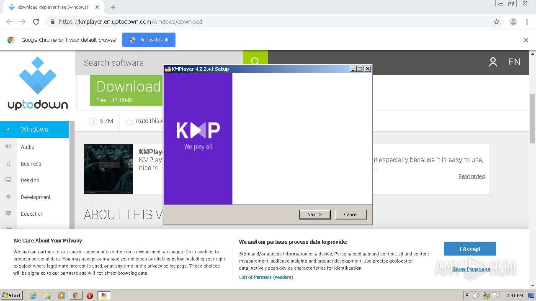536x301 pixels.
Task: Open Chrome three-dot menu
Action: click(527, 22)
